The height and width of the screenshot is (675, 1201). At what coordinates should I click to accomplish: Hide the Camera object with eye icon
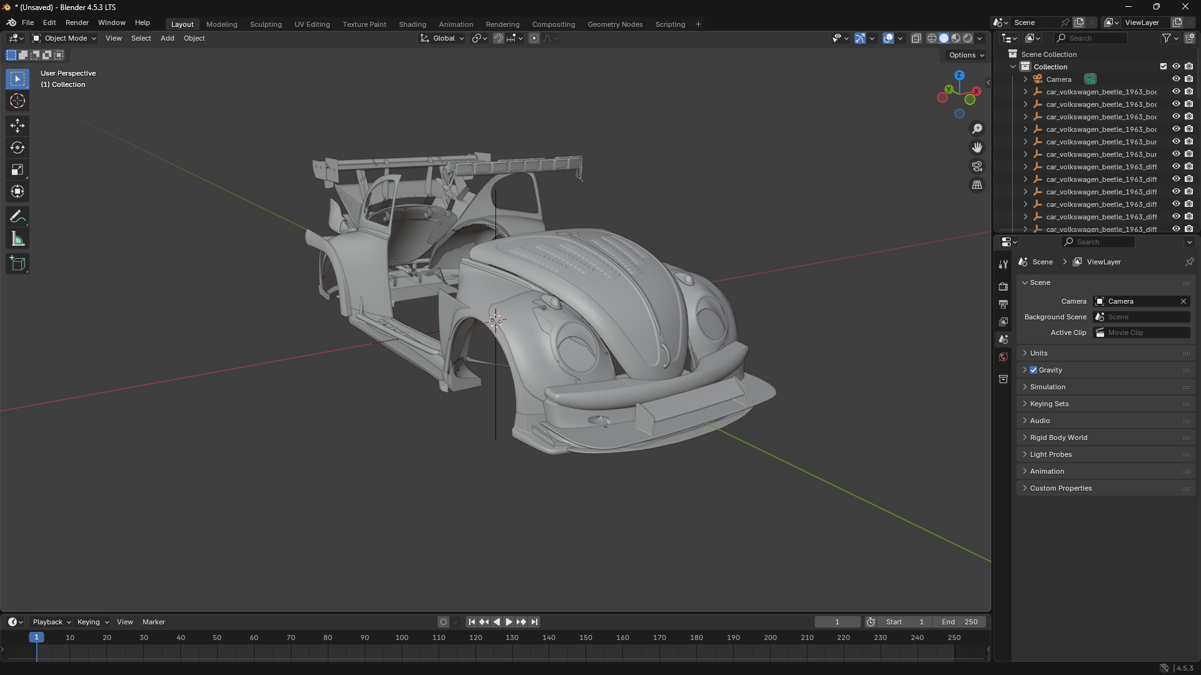(1176, 79)
